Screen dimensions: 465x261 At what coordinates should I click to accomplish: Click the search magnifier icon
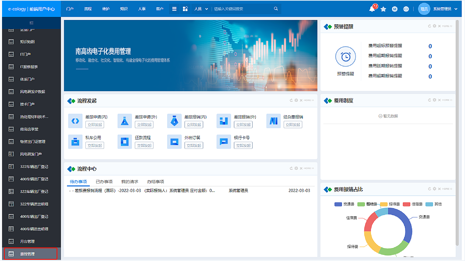click(x=276, y=9)
